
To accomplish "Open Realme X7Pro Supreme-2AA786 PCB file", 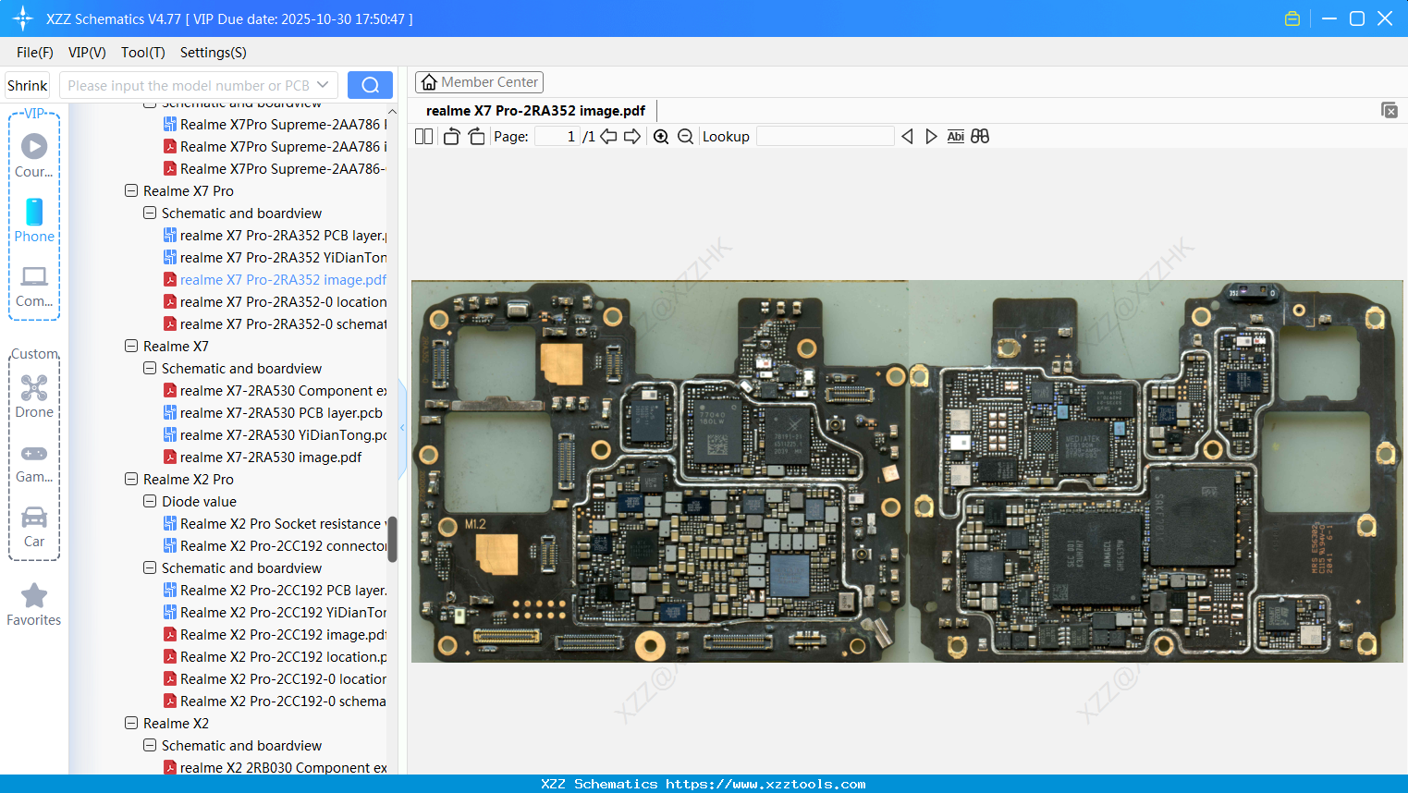I will click(x=275, y=125).
